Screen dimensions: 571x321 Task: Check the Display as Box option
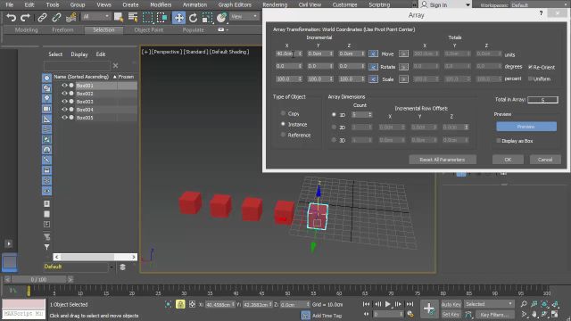[x=498, y=141]
